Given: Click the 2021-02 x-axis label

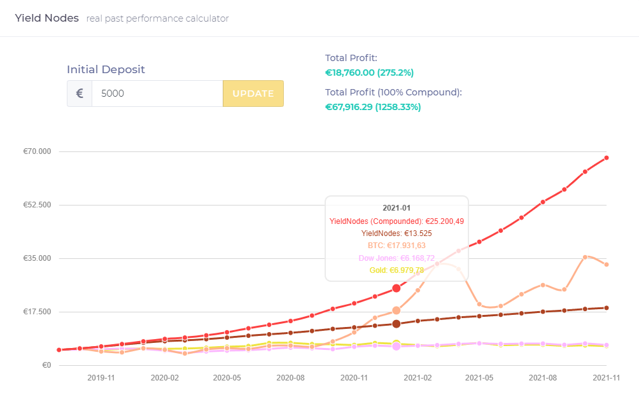Looking at the screenshot, I should (418, 378).
